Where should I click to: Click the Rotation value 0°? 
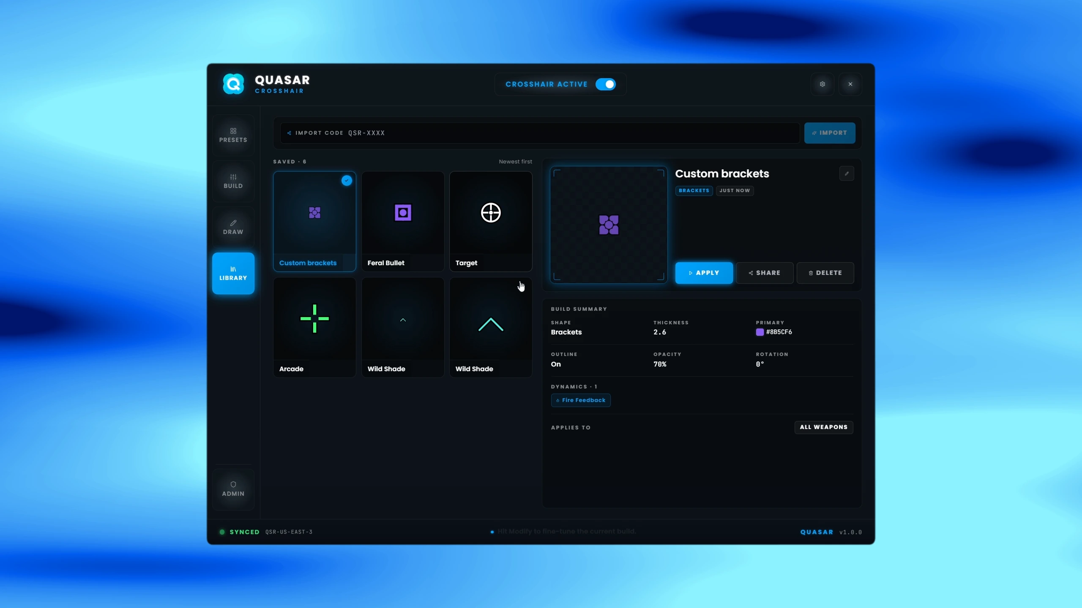pyautogui.click(x=760, y=364)
